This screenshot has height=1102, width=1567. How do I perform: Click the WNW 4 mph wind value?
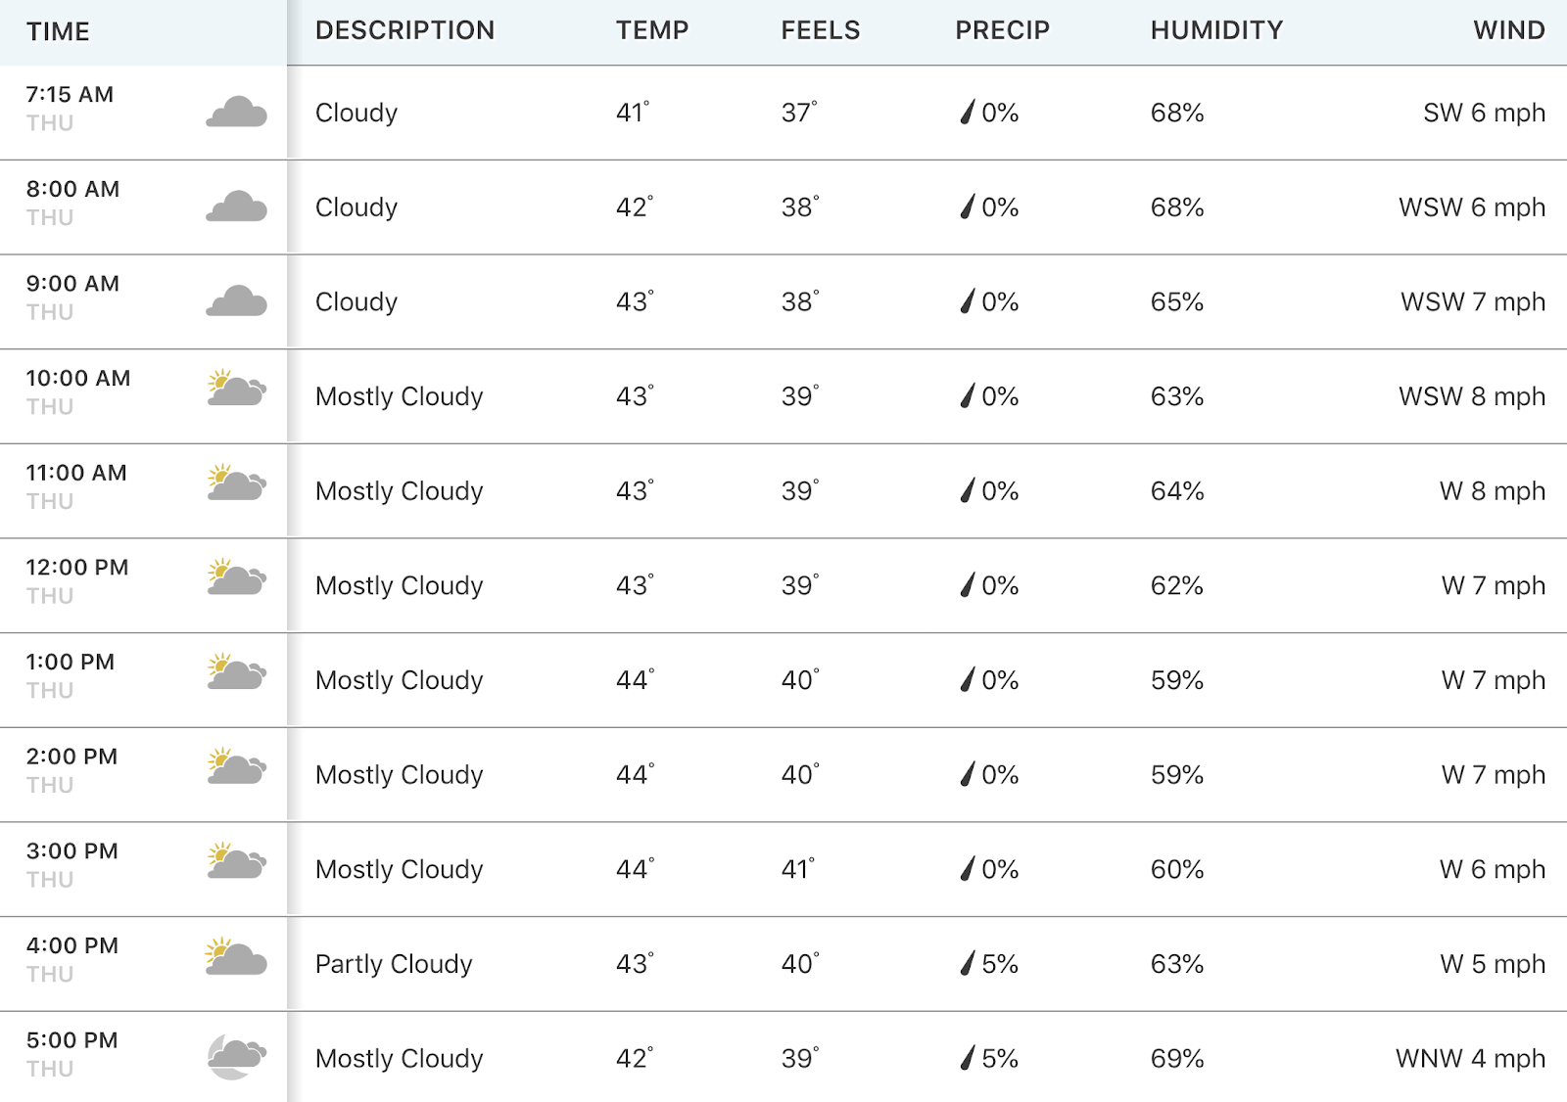[x=1470, y=1058]
